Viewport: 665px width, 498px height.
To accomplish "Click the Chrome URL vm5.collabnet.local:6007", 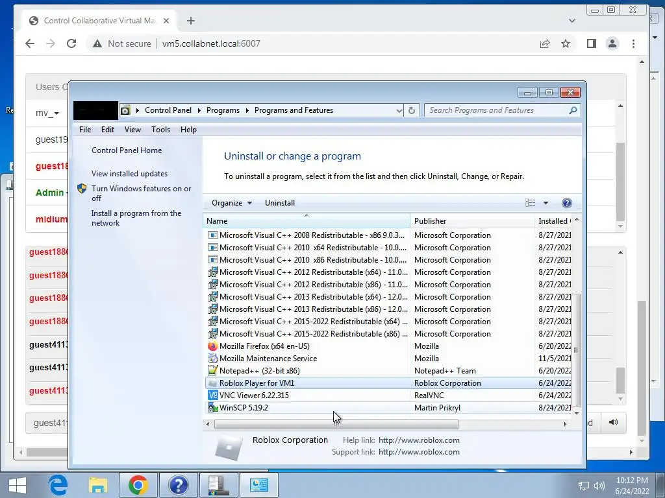I will (x=211, y=43).
